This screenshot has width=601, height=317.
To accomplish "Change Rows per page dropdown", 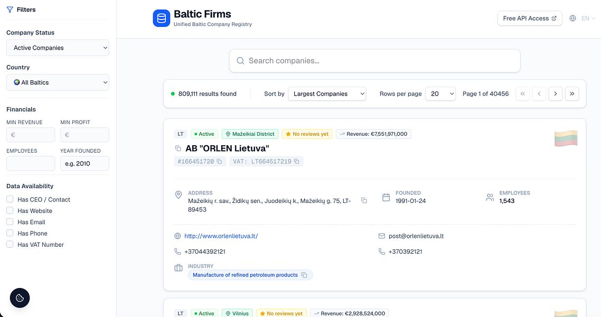I will point(440,94).
